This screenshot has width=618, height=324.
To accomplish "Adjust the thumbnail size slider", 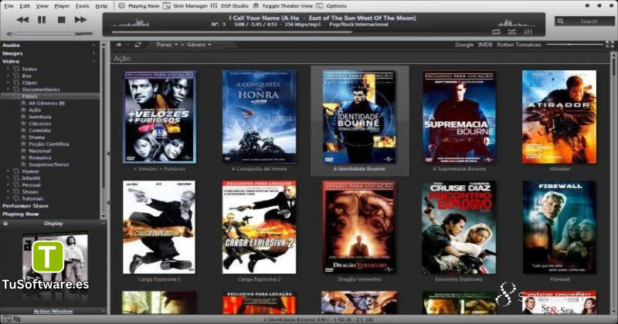I will 575,45.
